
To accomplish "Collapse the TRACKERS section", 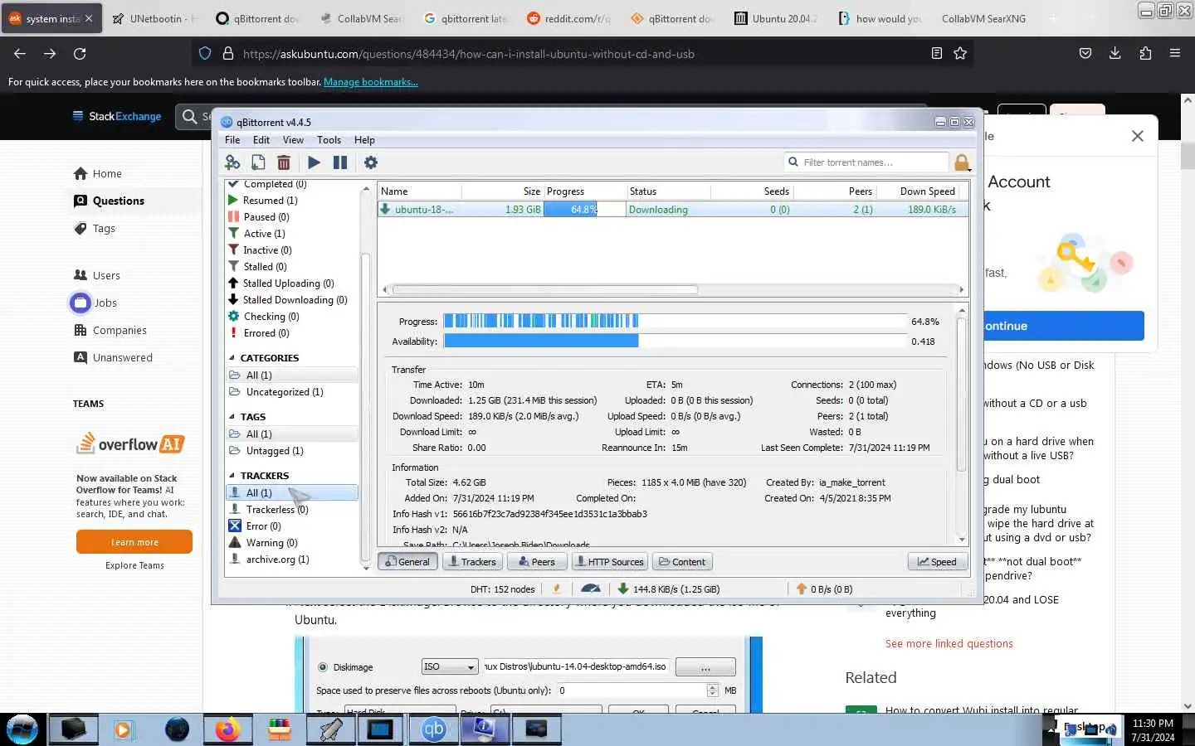I will pos(232,476).
